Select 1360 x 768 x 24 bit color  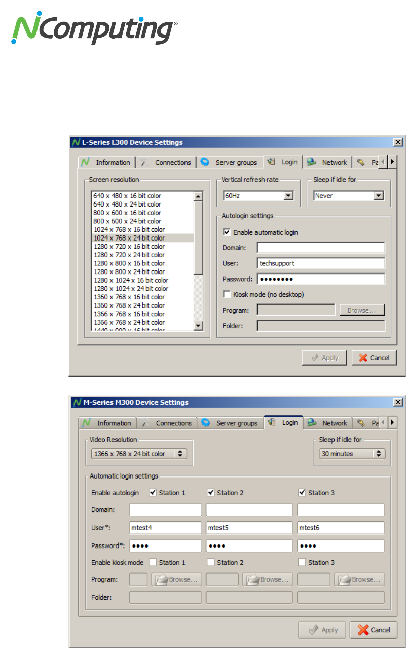[x=142, y=305]
